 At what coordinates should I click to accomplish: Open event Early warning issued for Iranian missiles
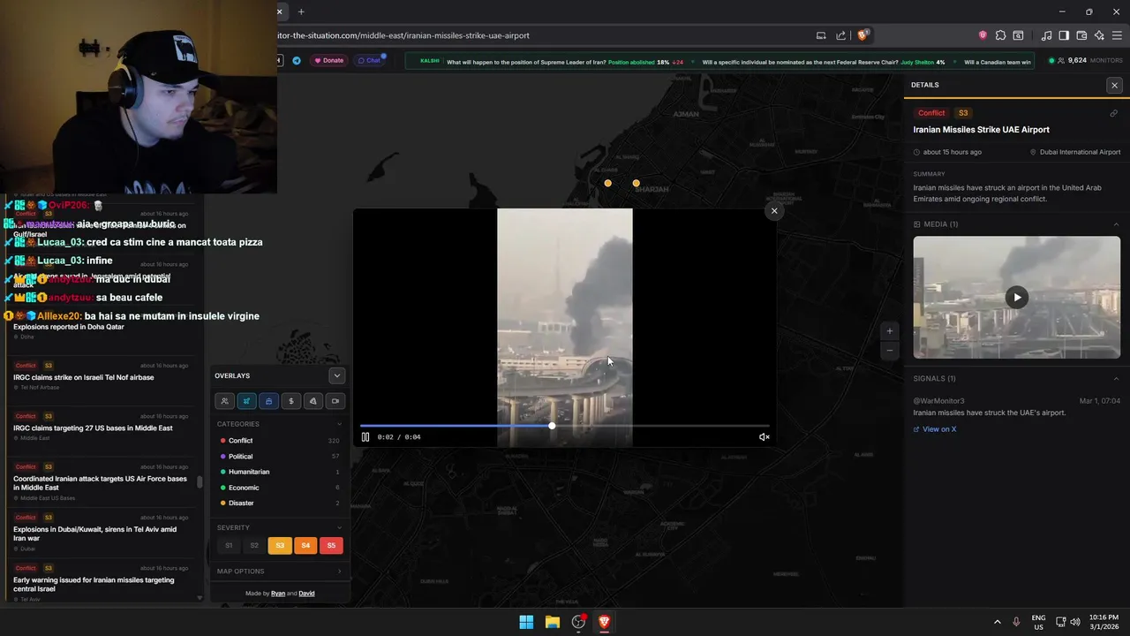point(100,583)
